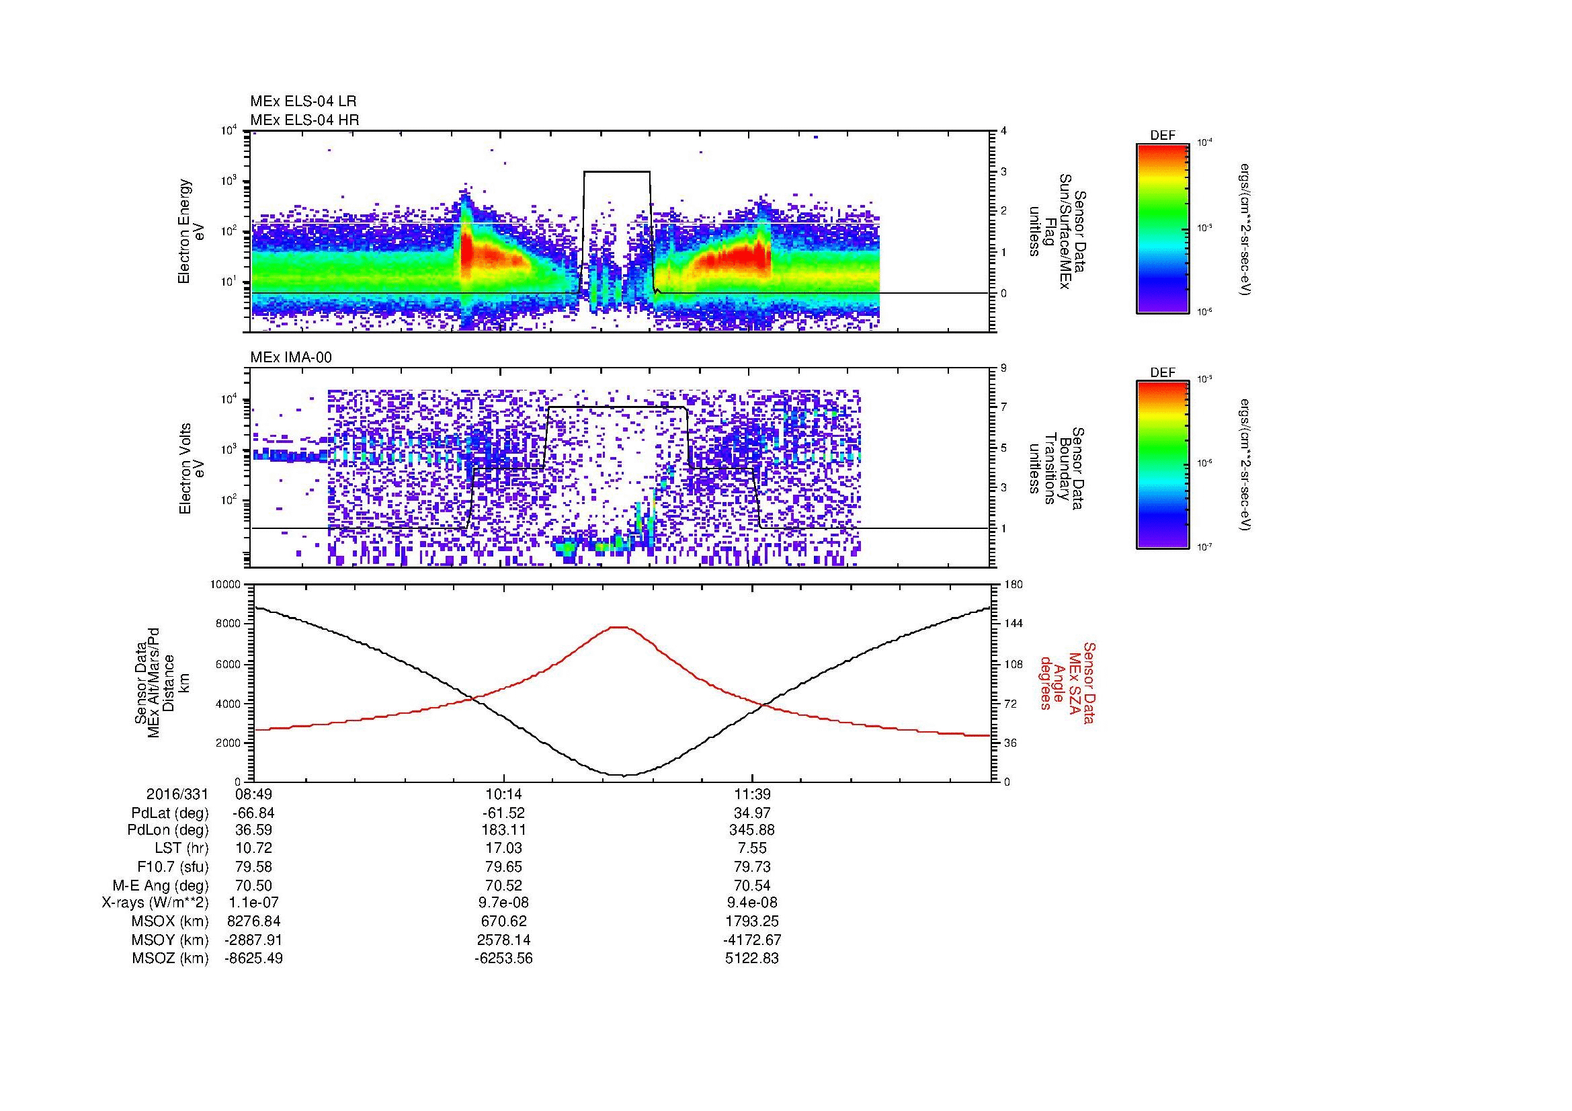1572x1111 pixels.
Task: Click the M-E Ang value '70.52'
Action: coord(503,886)
